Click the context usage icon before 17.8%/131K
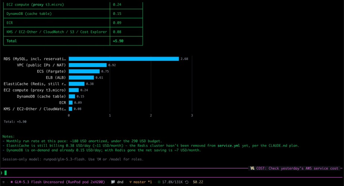The image size is (344, 186). (x=159, y=182)
